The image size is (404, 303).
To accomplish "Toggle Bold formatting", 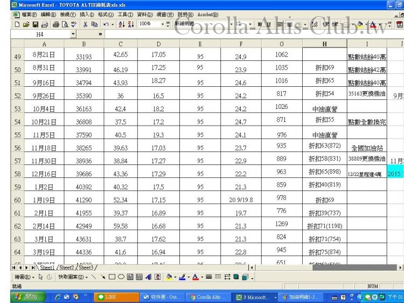I will 260,24.
